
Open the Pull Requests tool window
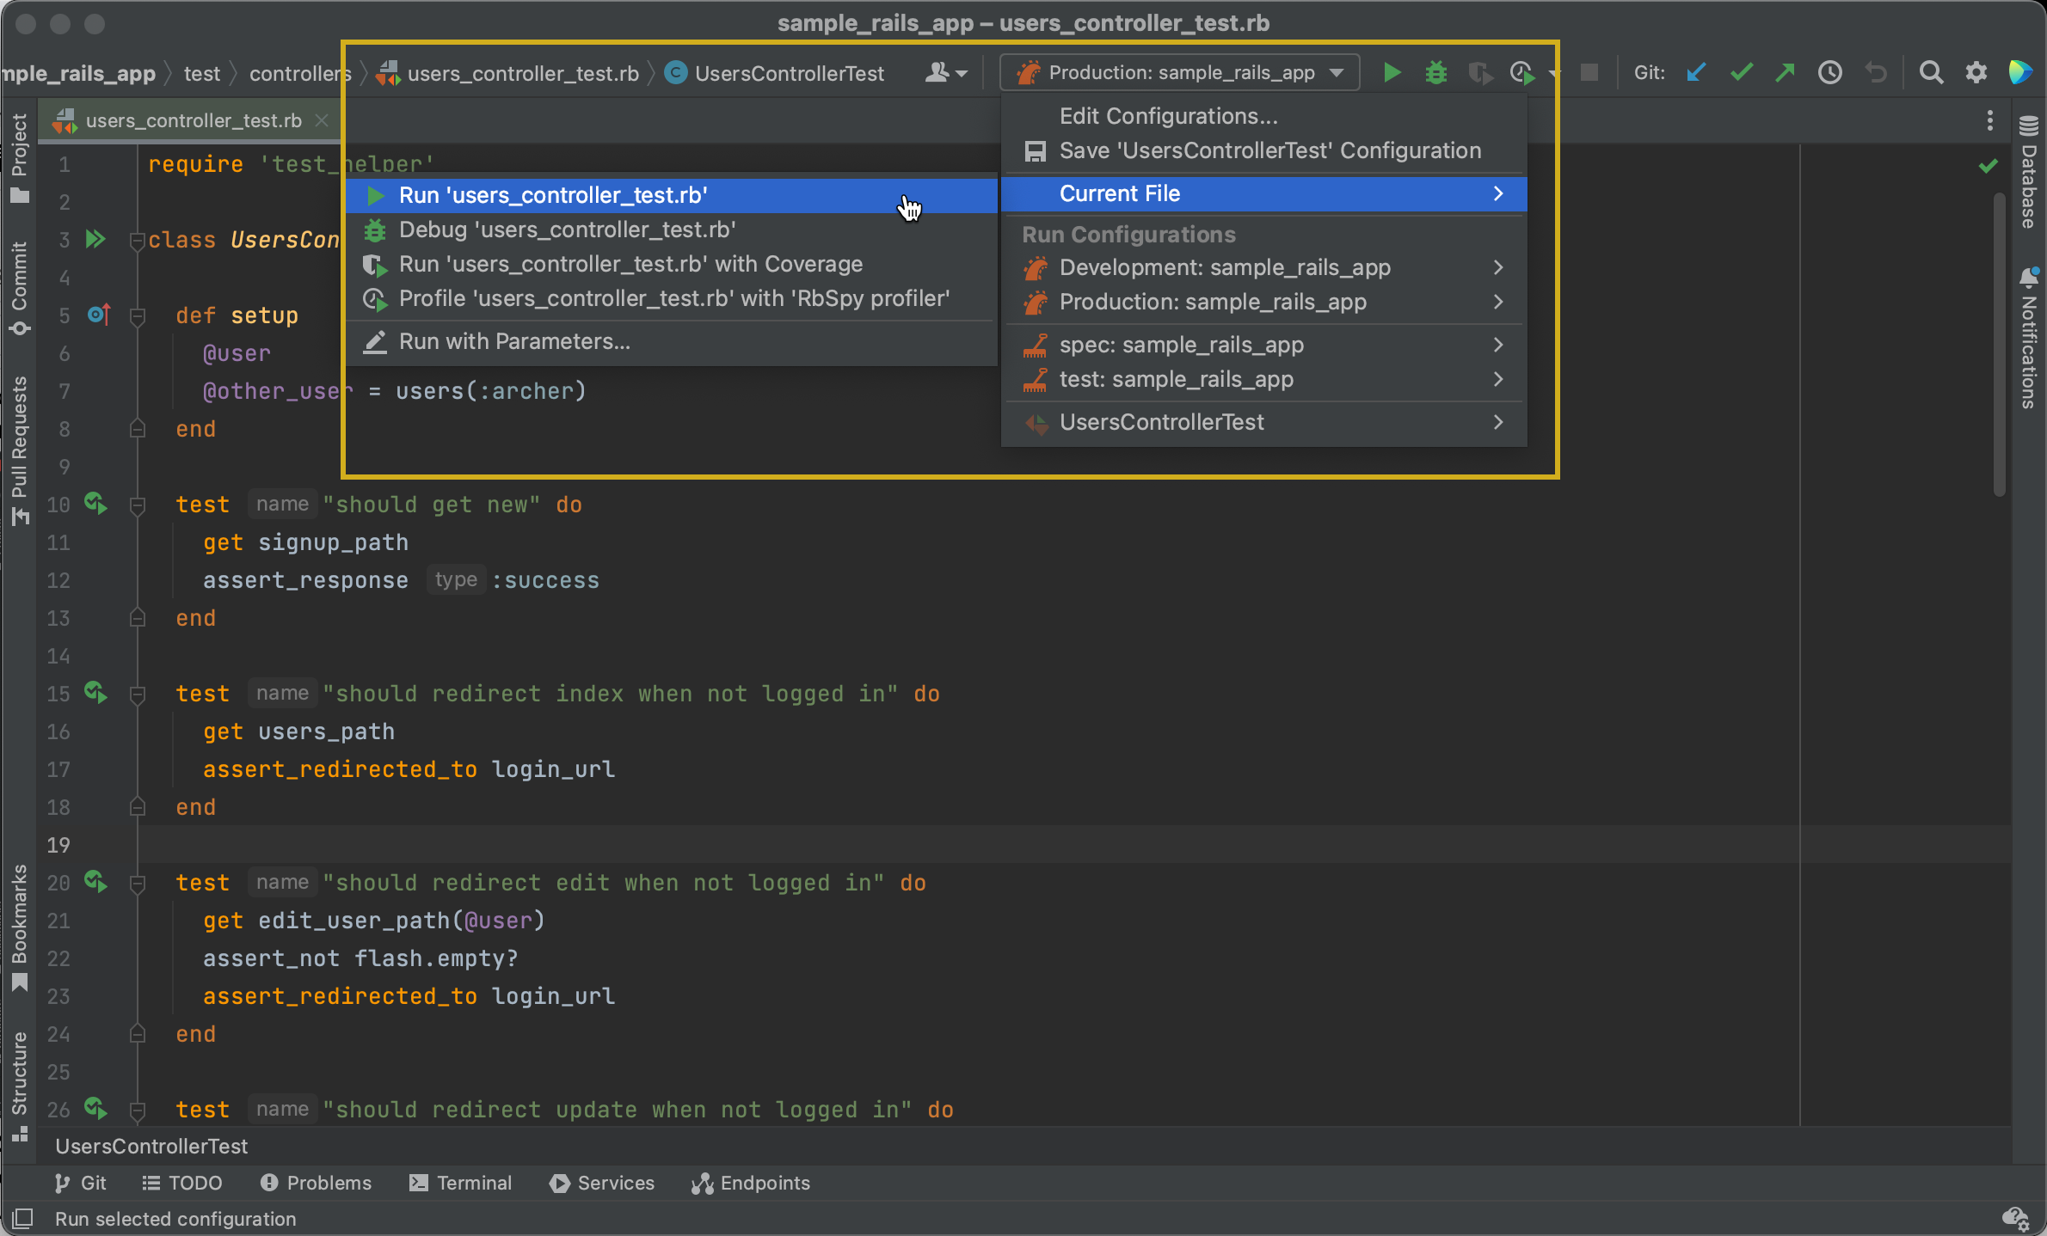pos(19,450)
